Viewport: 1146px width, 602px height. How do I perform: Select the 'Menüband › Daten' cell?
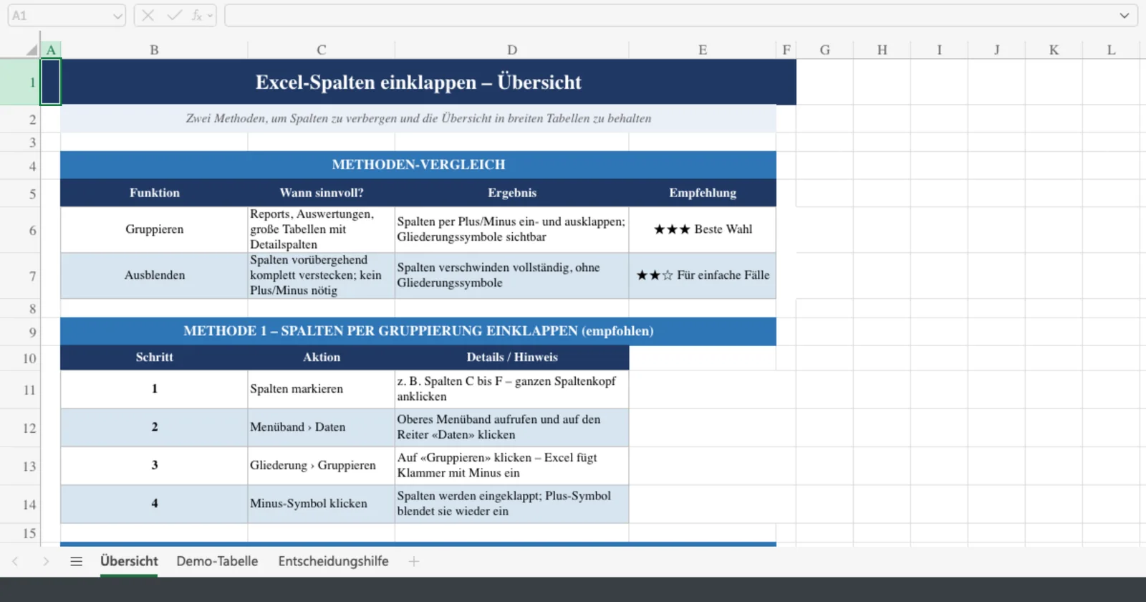coord(322,427)
